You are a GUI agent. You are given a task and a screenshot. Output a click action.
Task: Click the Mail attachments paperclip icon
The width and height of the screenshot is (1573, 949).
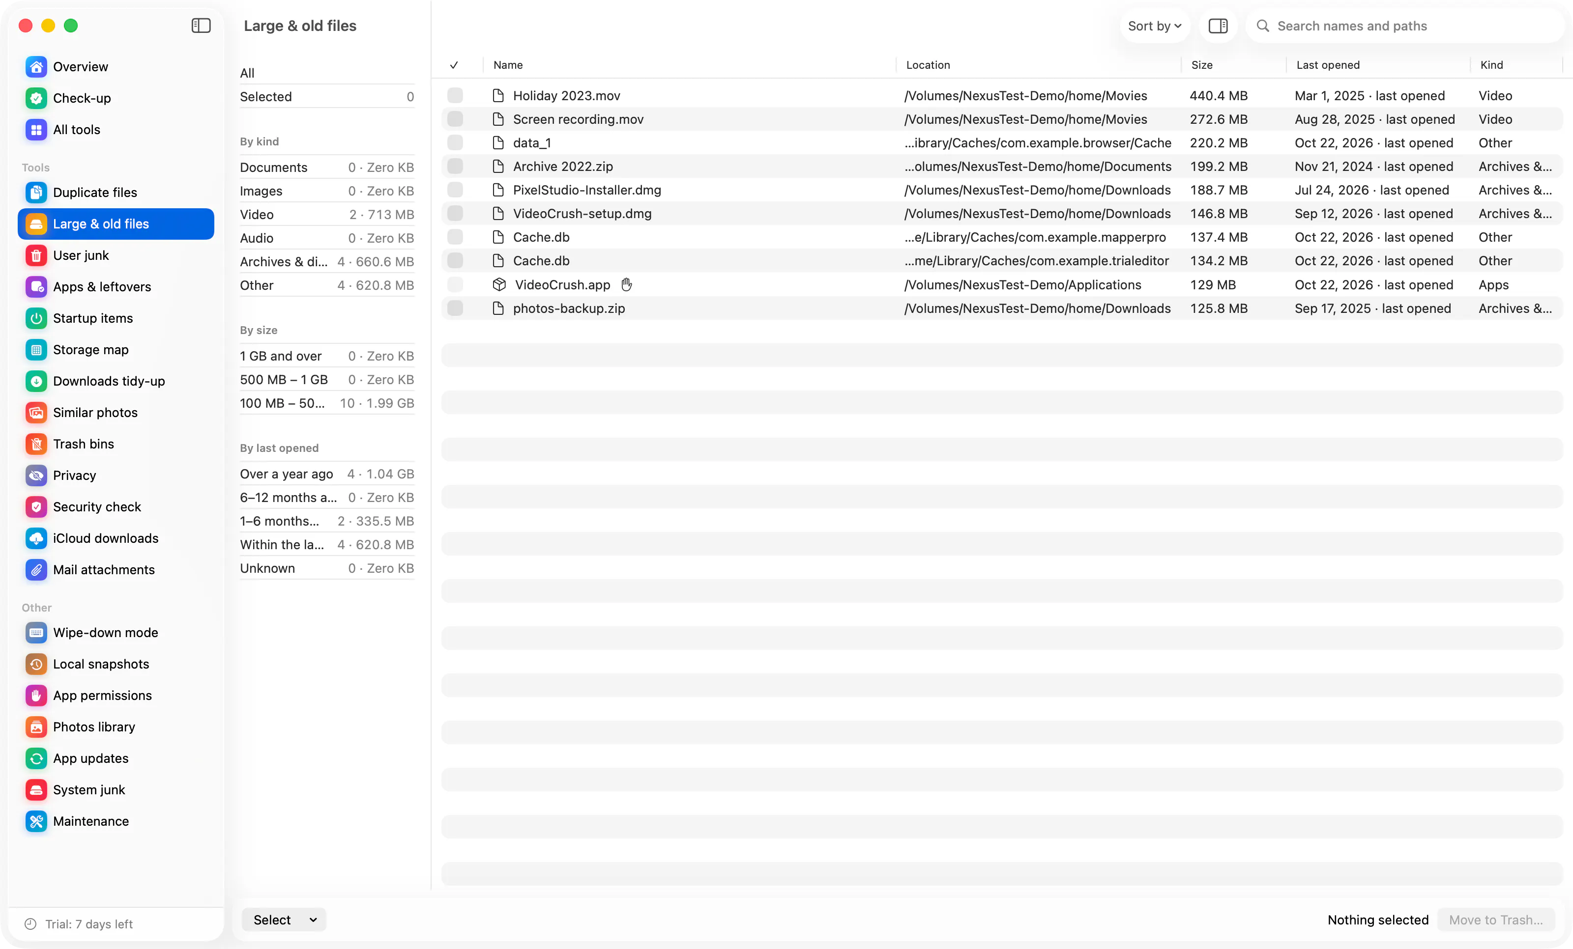coord(36,569)
